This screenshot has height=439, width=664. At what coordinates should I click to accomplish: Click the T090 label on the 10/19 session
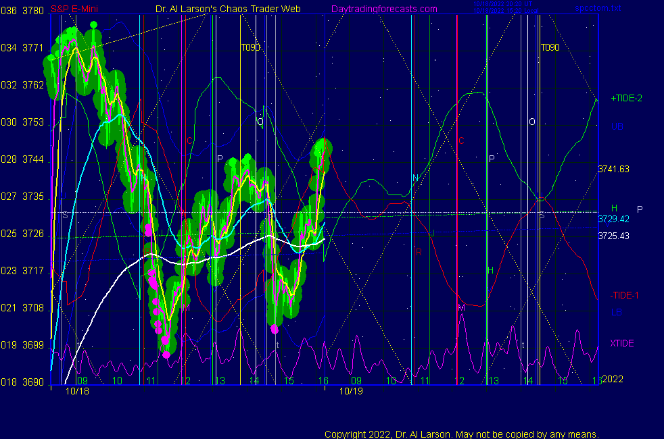(550, 47)
